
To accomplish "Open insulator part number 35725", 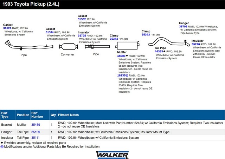I will (82, 36).
